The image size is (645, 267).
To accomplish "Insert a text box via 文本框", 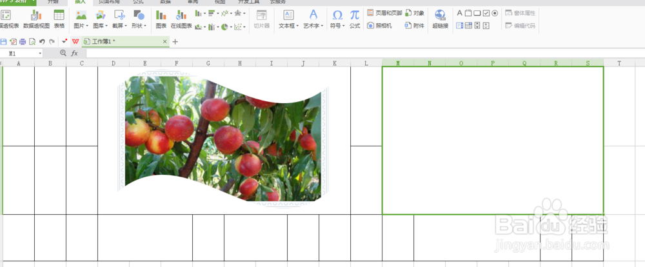I will [288, 19].
